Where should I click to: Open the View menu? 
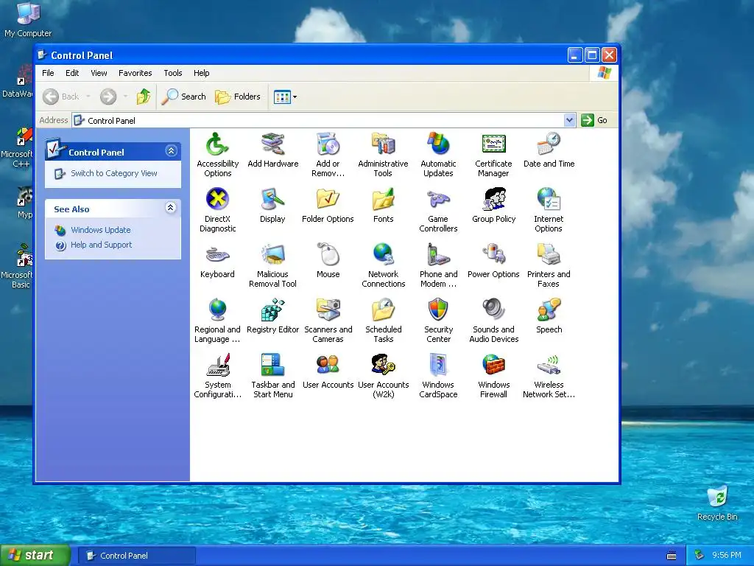(99, 73)
